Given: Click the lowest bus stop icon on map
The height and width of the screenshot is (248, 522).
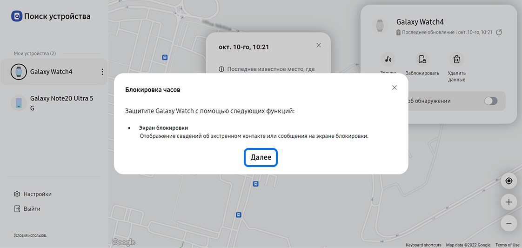Looking at the screenshot, I should 238,215.
